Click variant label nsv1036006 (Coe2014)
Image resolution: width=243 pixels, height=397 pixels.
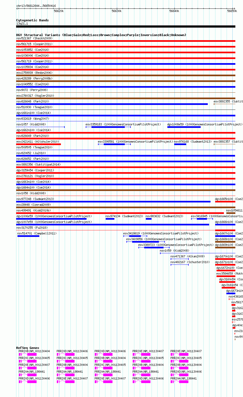[33, 55]
